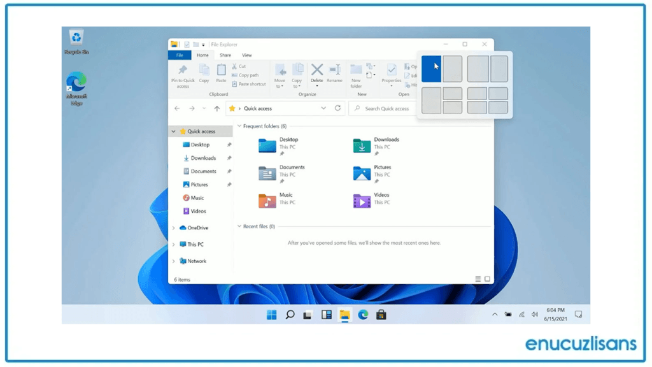Click the Delete icon in Organize group
The image size is (652, 367).
(x=316, y=71)
